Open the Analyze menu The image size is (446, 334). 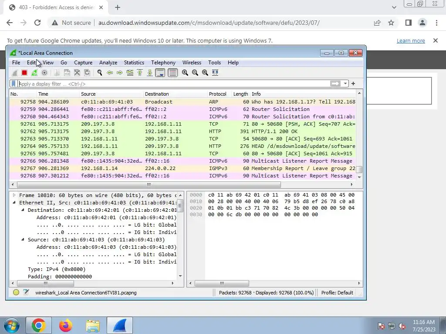(x=108, y=63)
